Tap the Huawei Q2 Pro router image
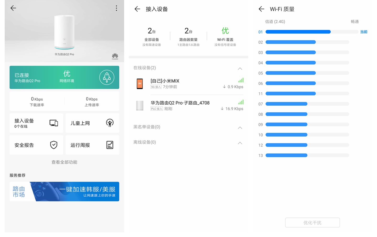Screen dimensions: 377x237 point(64,32)
